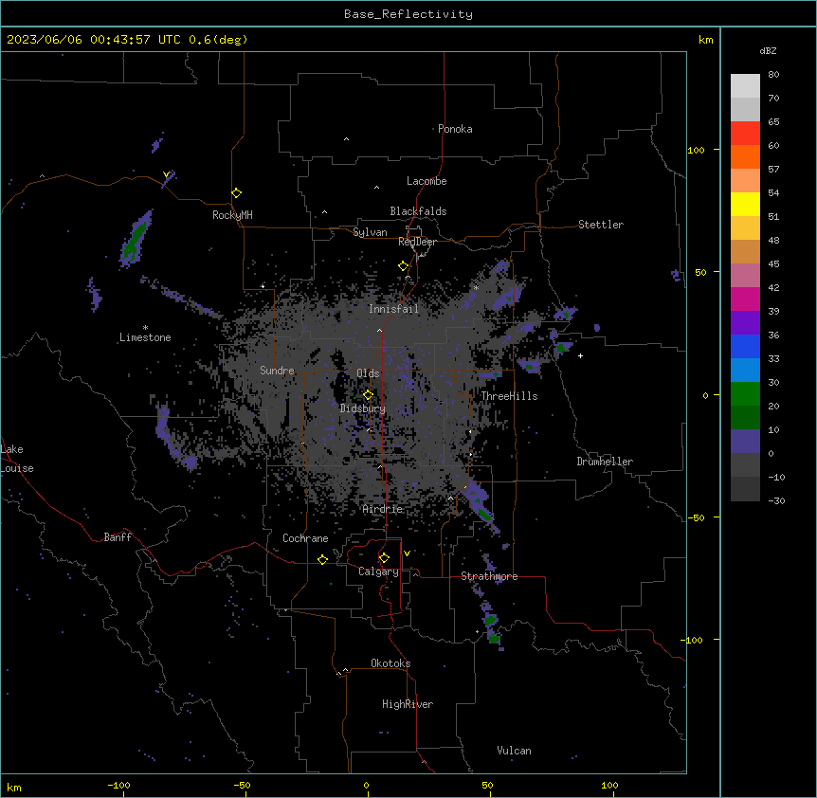Click the asterisk marker above Limestone
Image resolution: width=817 pixels, height=798 pixels.
(145, 328)
